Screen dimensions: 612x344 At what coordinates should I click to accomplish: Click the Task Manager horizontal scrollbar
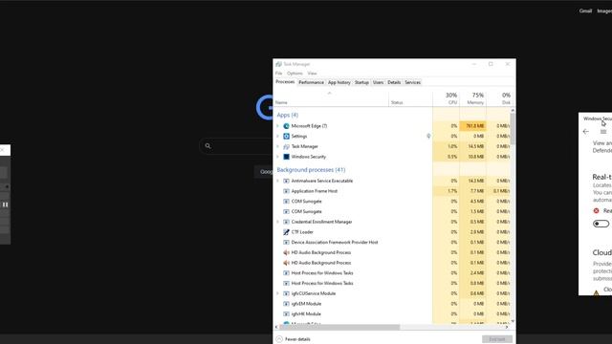pyautogui.click(x=339, y=327)
